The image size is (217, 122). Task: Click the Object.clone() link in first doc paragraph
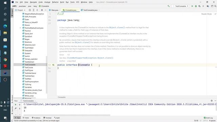pos(117,27)
